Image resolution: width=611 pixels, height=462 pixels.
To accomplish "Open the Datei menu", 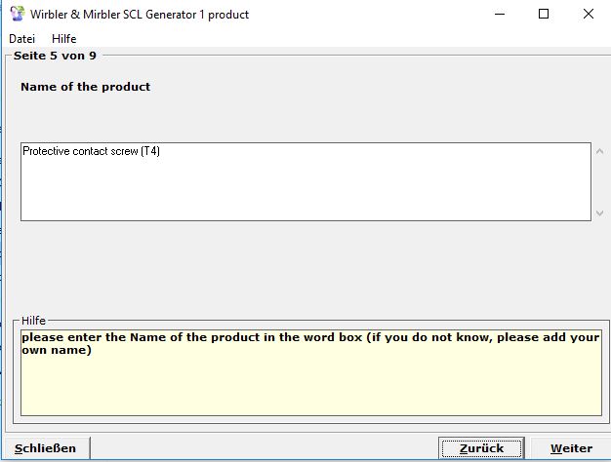I will [x=21, y=38].
